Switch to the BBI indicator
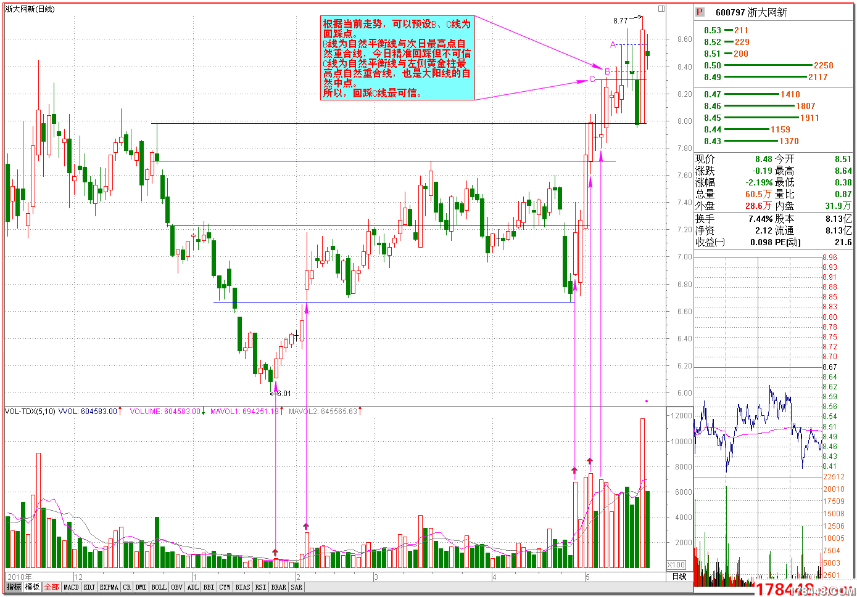 tap(209, 587)
